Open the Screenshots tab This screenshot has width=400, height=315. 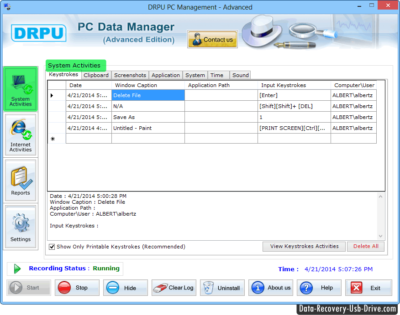[130, 75]
